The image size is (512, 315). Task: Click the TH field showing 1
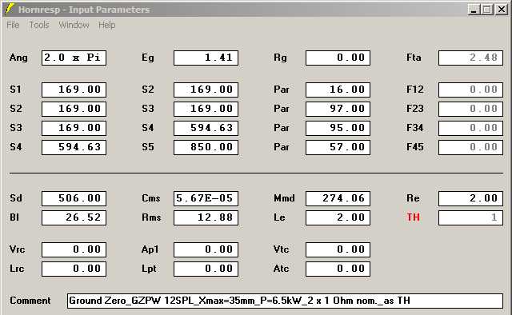pos(470,217)
